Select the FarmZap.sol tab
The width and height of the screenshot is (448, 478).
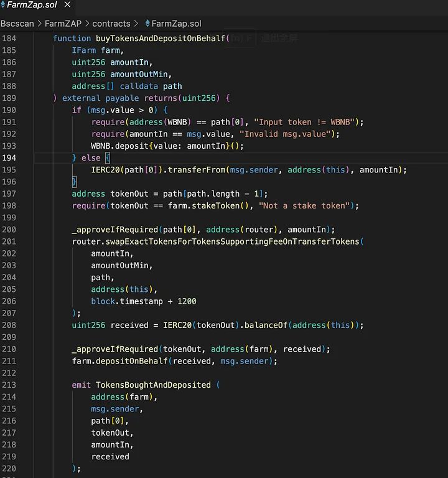[31, 6]
